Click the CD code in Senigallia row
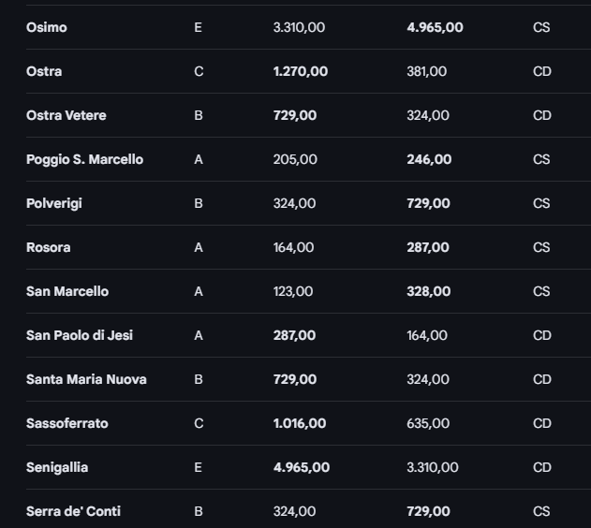Viewport: 591px width, 528px height. [x=542, y=467]
